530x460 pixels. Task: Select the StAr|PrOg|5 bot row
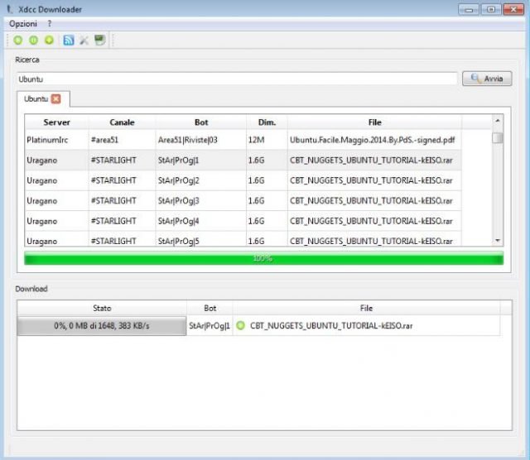(x=201, y=239)
